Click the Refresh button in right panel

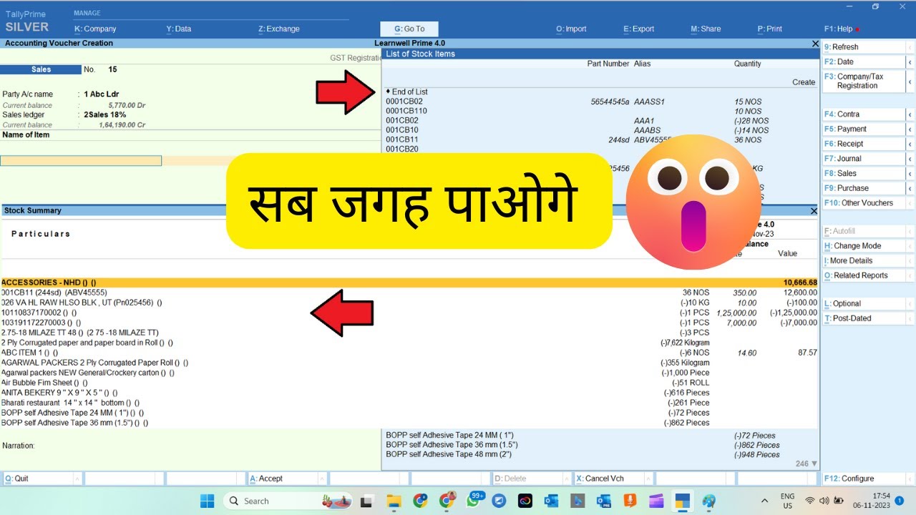[864, 47]
